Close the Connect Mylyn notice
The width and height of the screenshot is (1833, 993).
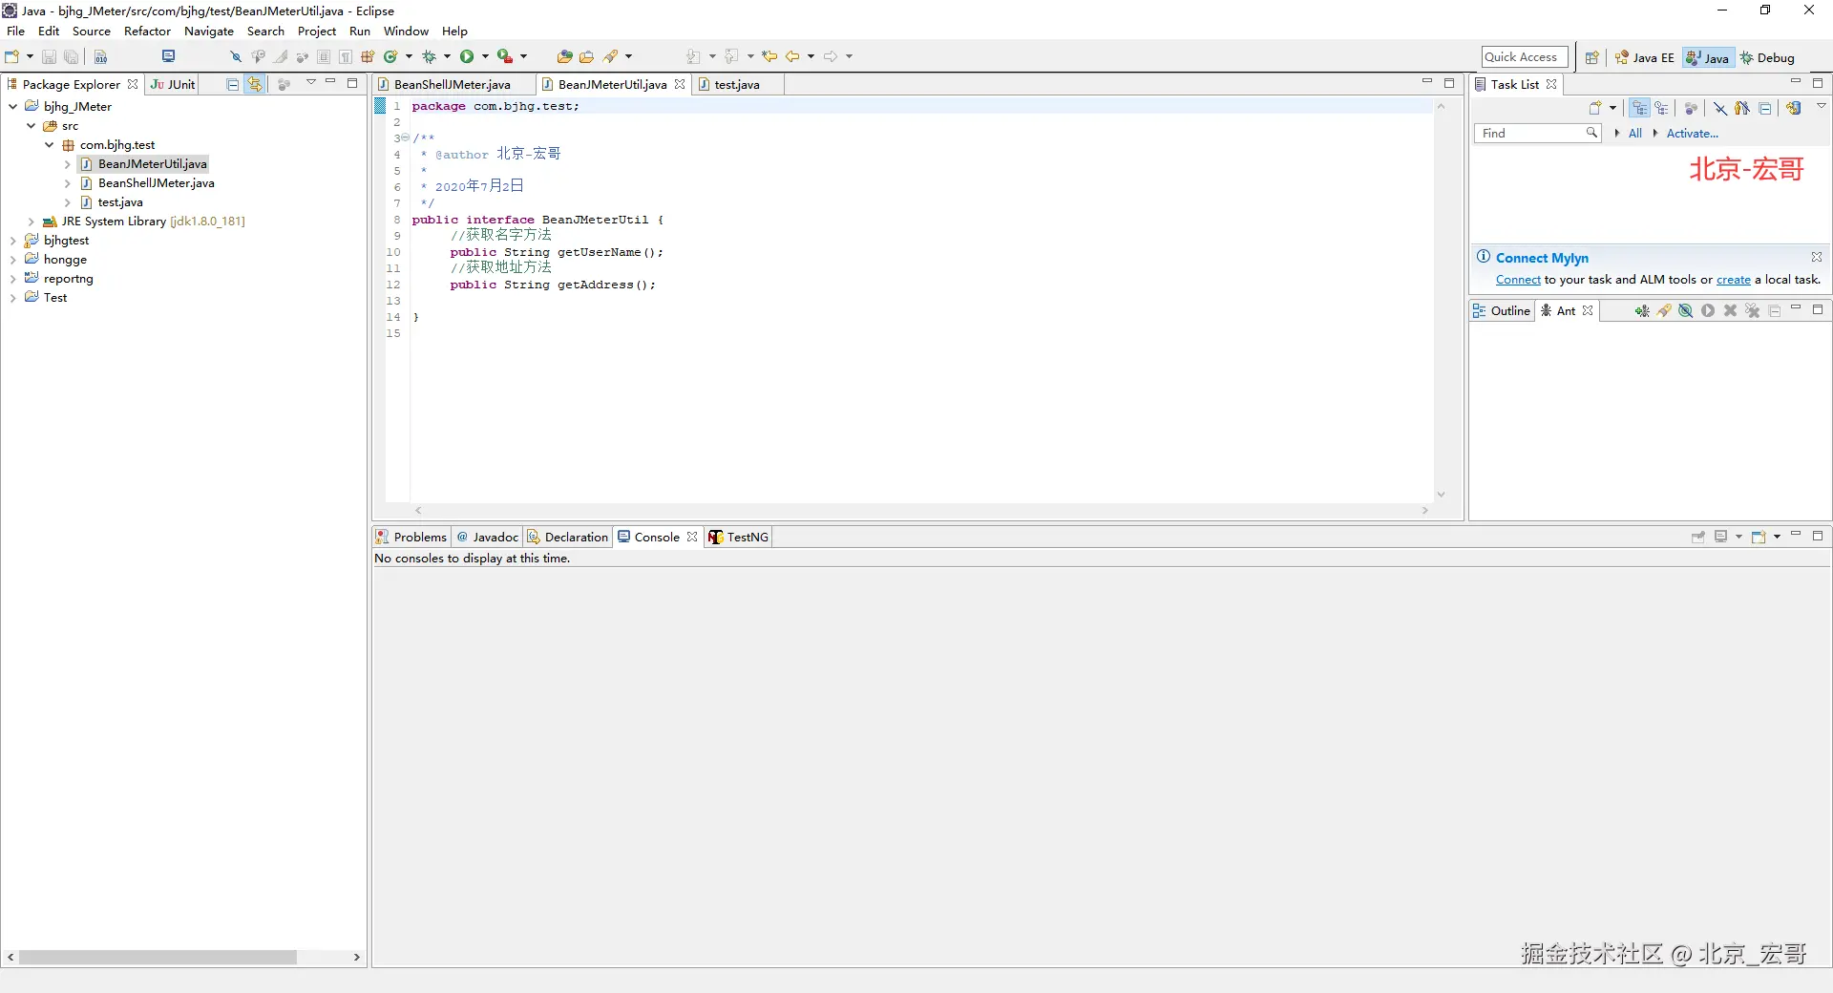[x=1817, y=257]
